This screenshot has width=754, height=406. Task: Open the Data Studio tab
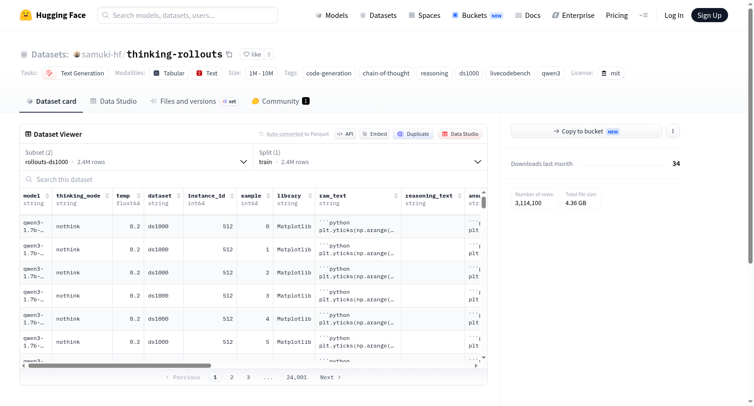pos(114,101)
